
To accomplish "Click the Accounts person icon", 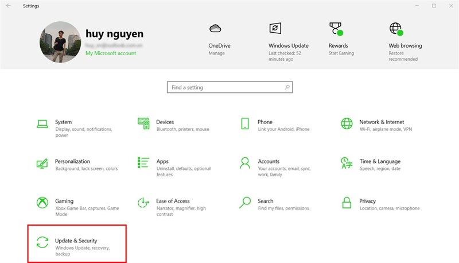I will (x=245, y=163).
